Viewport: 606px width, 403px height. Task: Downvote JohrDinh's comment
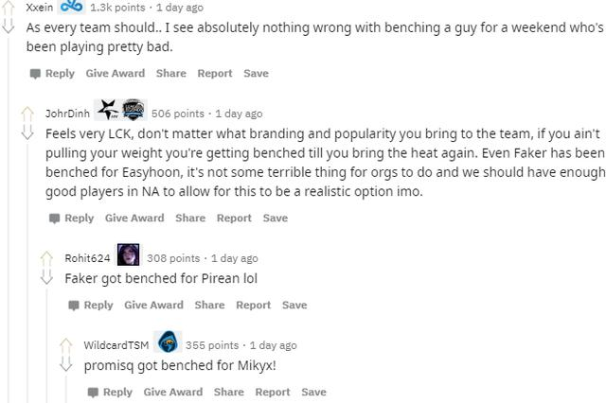[27, 131]
